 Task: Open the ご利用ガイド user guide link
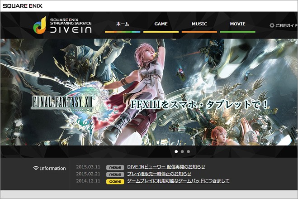(286, 25)
